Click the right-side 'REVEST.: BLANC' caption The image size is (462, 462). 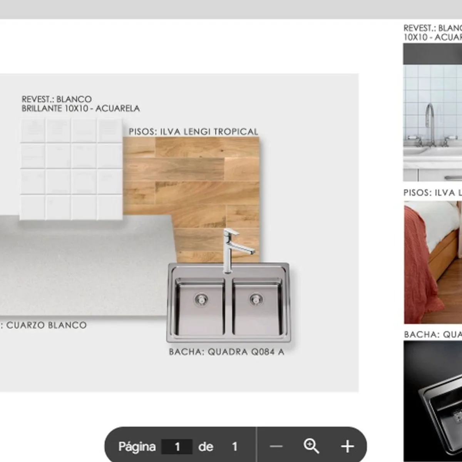pyautogui.click(x=432, y=33)
